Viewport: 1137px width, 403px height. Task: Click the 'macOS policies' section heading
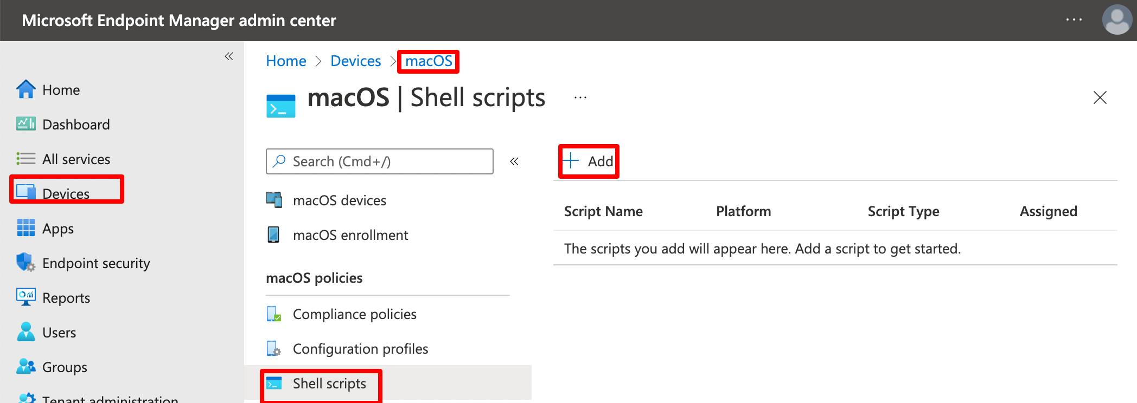tap(314, 278)
